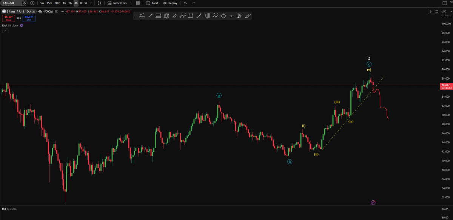
Task: Select the Elliott impulse wave 12345 tool
Action: pos(183,16)
